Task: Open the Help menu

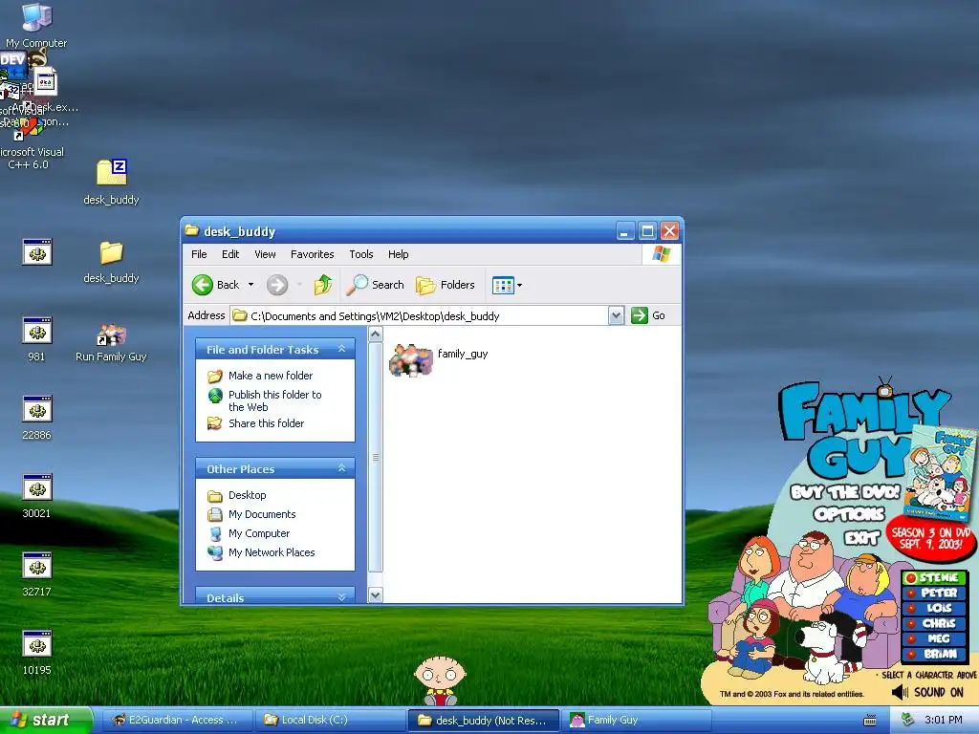Action: pyautogui.click(x=399, y=254)
